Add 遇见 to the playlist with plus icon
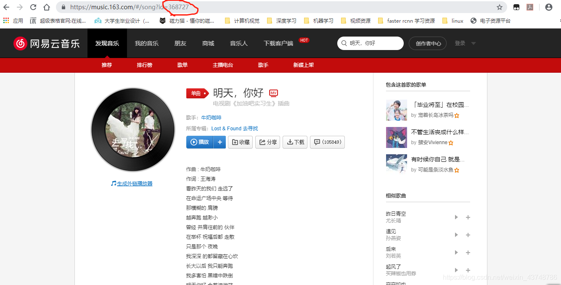This screenshot has height=285, width=561. tap(468, 235)
